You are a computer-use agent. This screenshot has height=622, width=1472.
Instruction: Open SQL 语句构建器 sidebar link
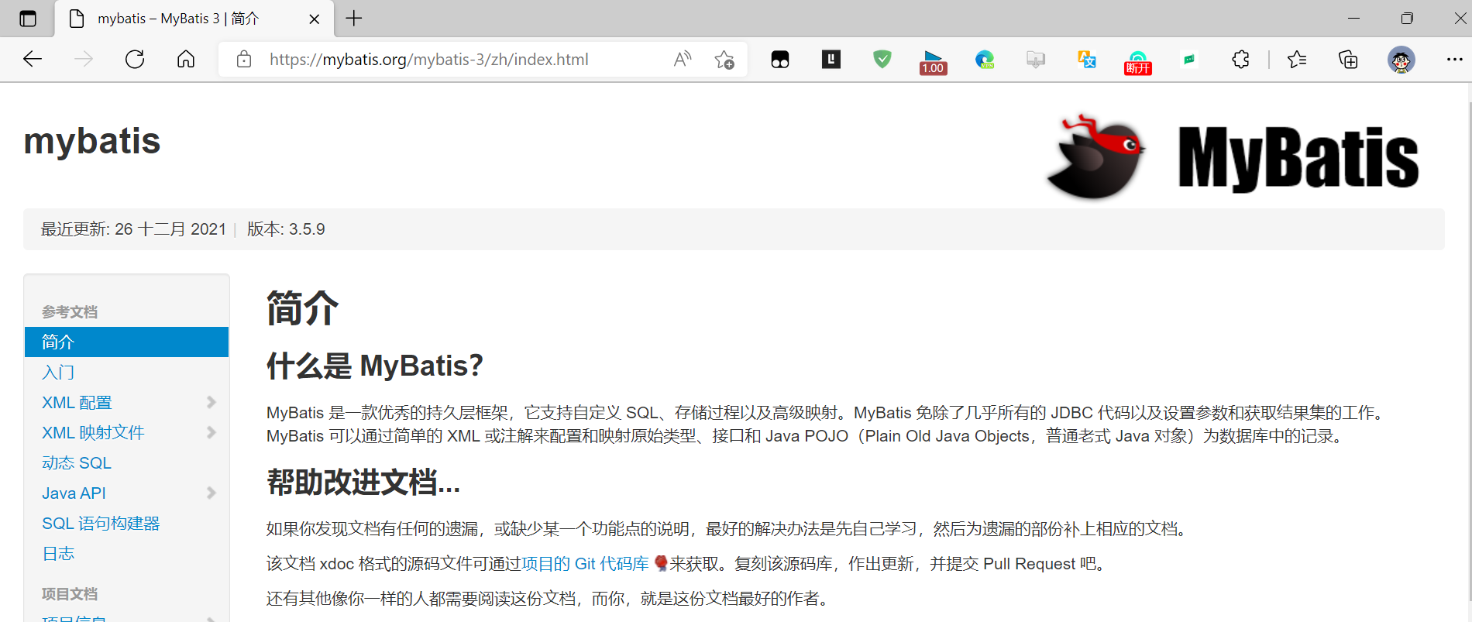click(101, 523)
